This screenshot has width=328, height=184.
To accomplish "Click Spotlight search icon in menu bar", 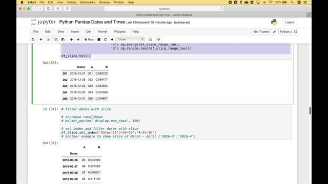I will point(292,2).
